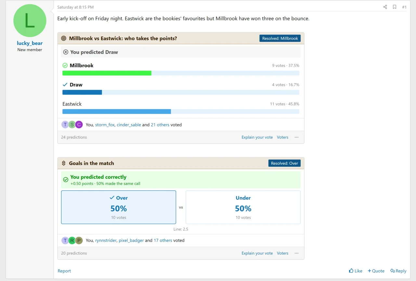Click the green Millbrook vote bar
Image resolution: width=416 pixels, height=281 pixels.
click(x=107, y=73)
